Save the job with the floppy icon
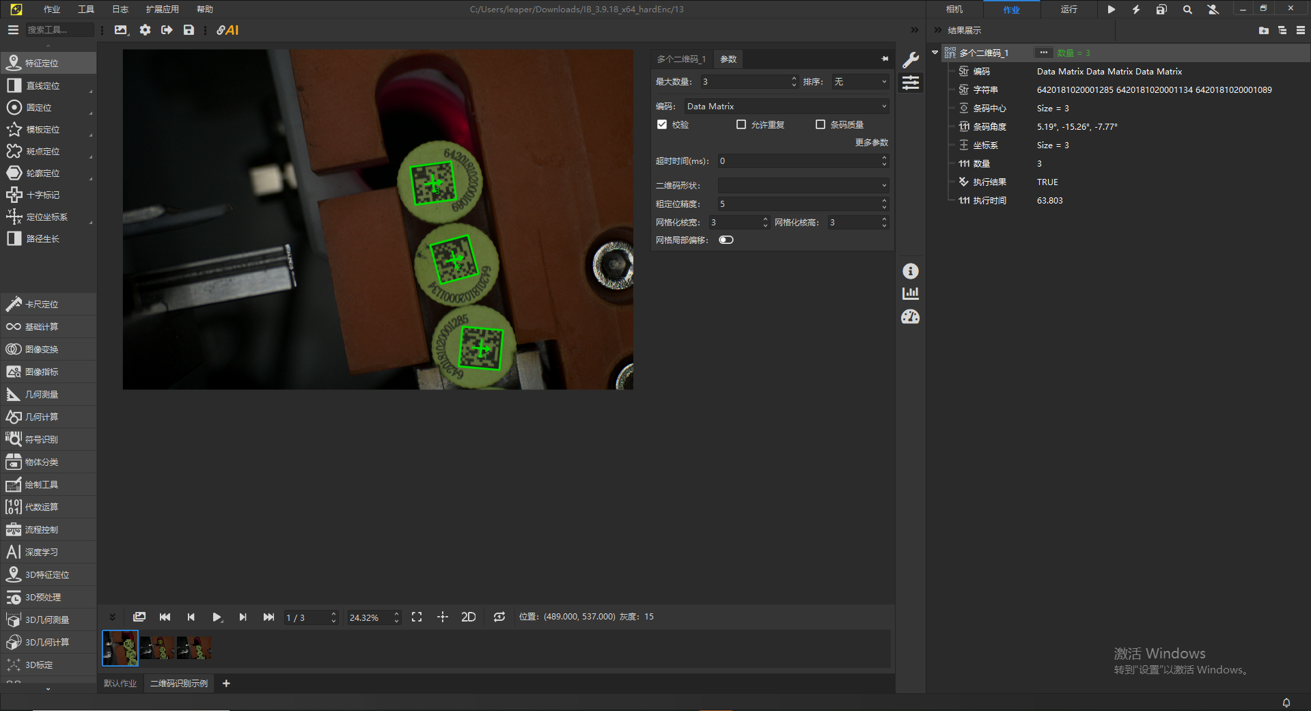 [x=189, y=30]
